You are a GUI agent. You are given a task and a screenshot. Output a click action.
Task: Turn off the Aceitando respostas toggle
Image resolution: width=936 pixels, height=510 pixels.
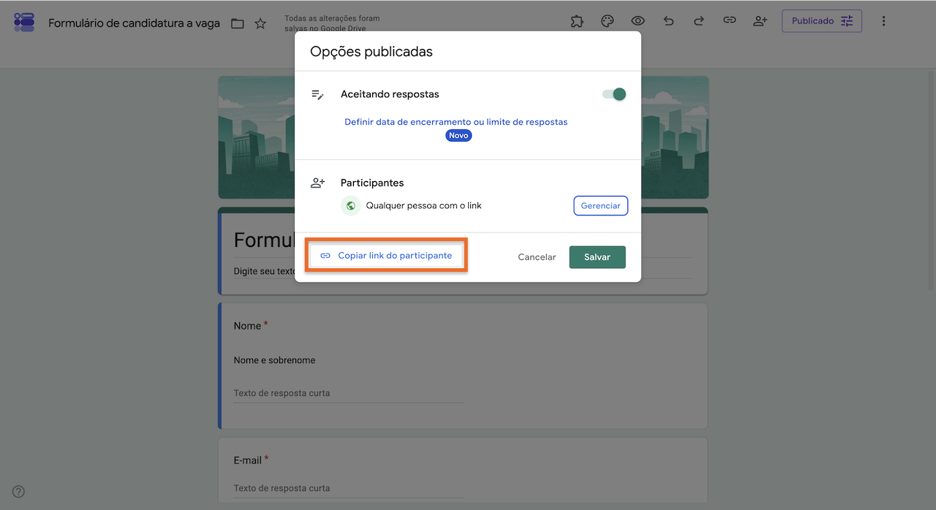614,94
